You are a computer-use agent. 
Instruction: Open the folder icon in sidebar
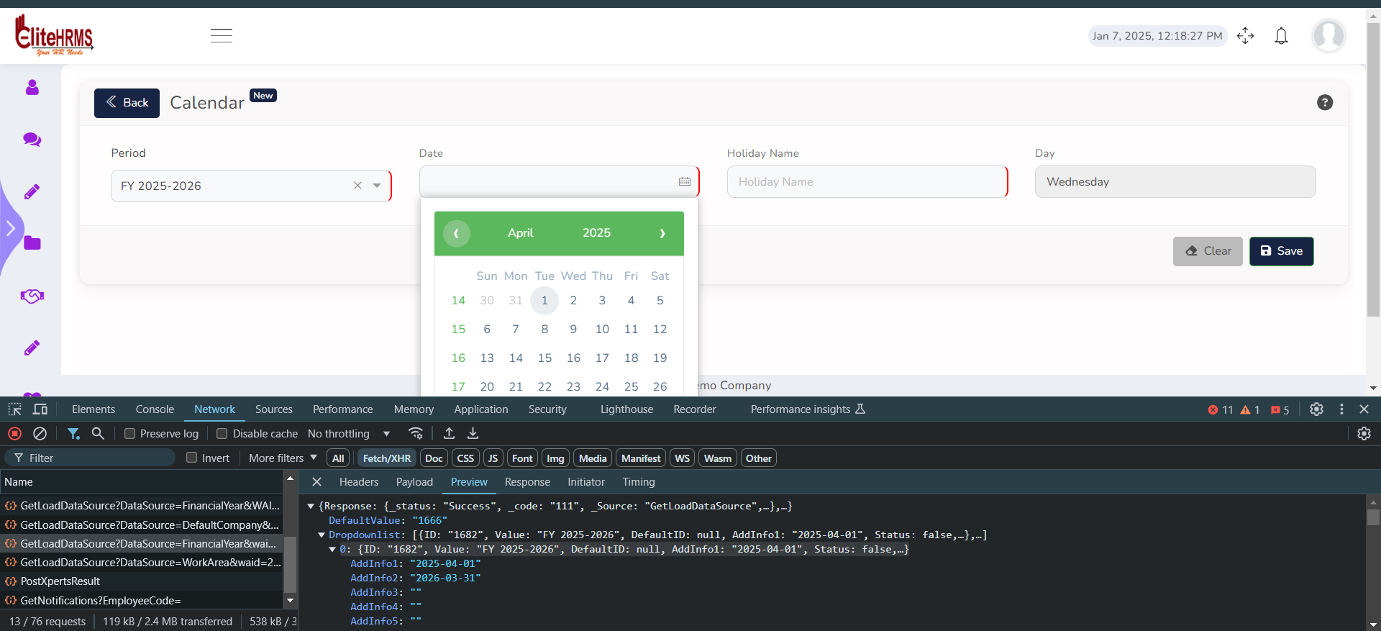tap(32, 243)
